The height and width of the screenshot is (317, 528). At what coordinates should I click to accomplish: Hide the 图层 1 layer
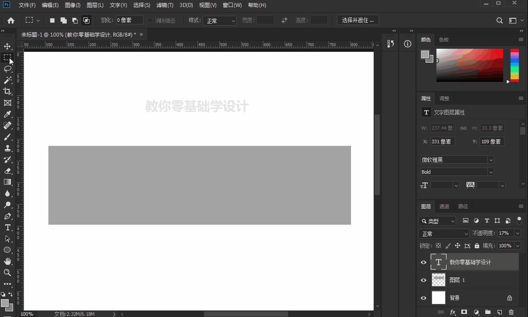tap(423, 280)
